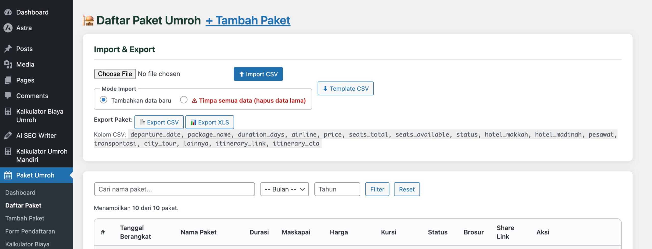Click the No file chosen text
The height and width of the screenshot is (249, 652).
coord(159,74)
